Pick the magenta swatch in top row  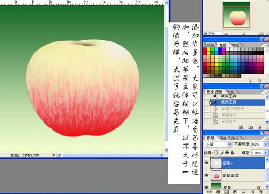click(224, 49)
